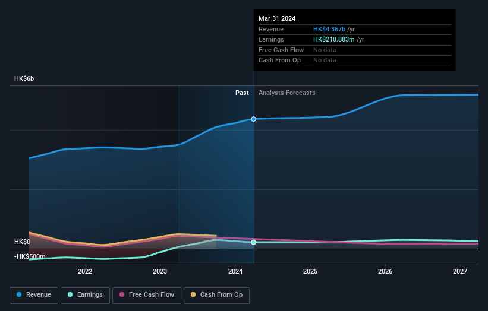Click the Free Cash Flow row in tooltip
Viewport: 488px width, 311px height.
[x=354, y=50]
